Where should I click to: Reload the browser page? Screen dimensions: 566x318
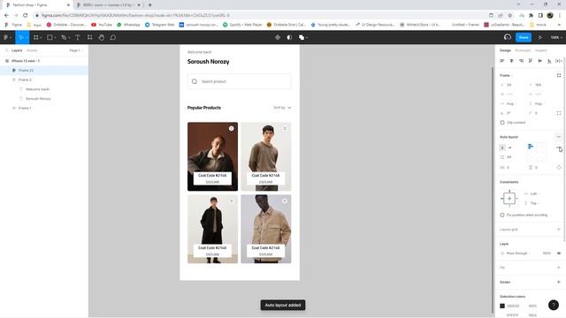[26, 16]
